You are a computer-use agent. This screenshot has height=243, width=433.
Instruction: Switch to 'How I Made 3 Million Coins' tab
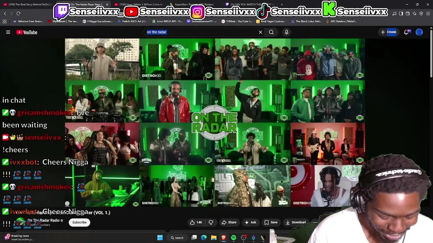click(x=139, y=4)
